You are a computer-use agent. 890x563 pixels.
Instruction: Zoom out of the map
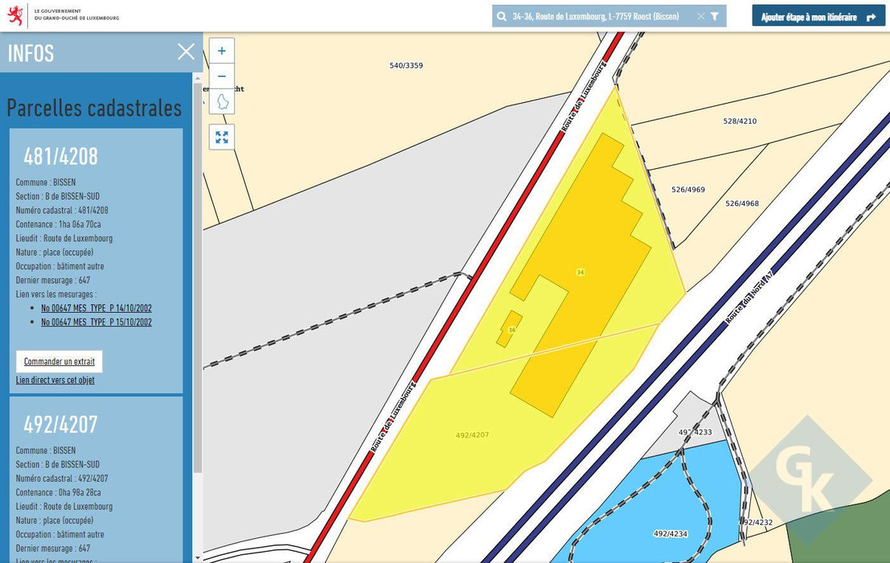tap(222, 76)
